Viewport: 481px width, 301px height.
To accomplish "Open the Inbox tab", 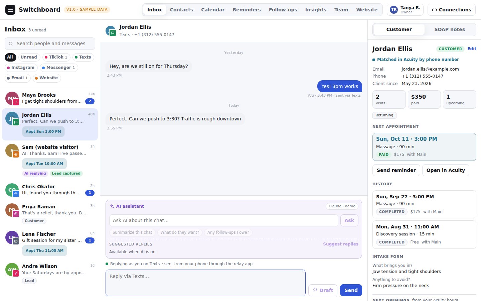I will point(155,10).
